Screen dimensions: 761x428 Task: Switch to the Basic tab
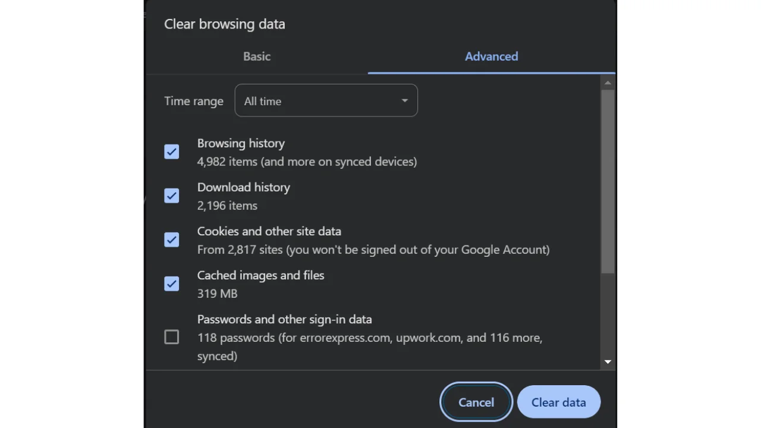click(x=256, y=56)
